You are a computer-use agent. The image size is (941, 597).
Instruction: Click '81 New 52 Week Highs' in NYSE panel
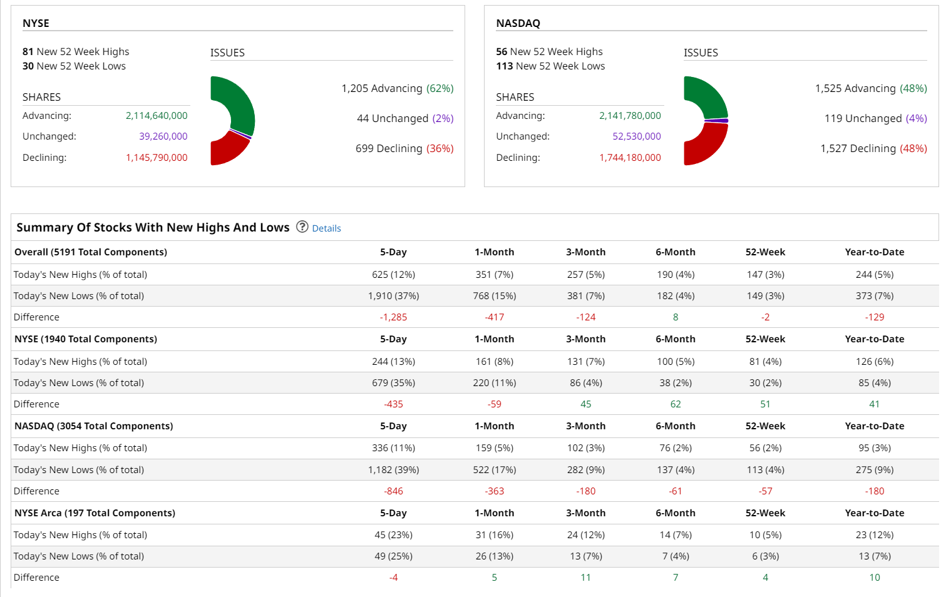coord(76,51)
